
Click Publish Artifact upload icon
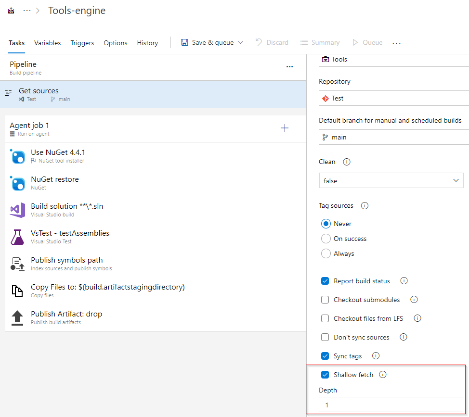pos(17,318)
